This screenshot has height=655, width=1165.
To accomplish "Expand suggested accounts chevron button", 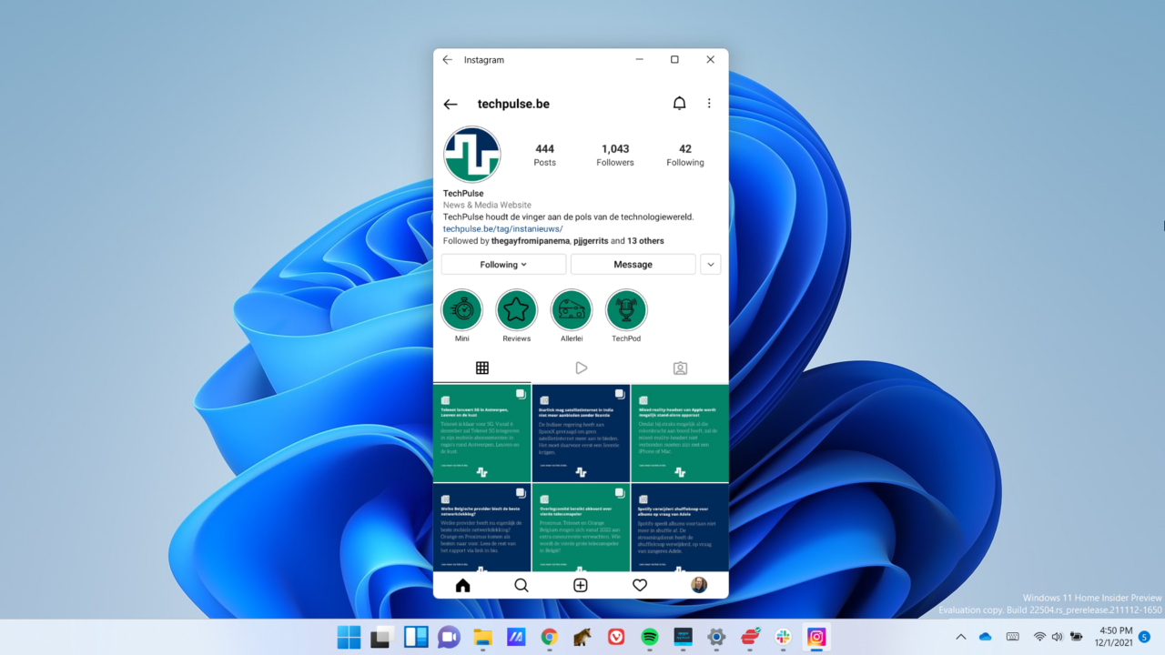I will coord(711,265).
